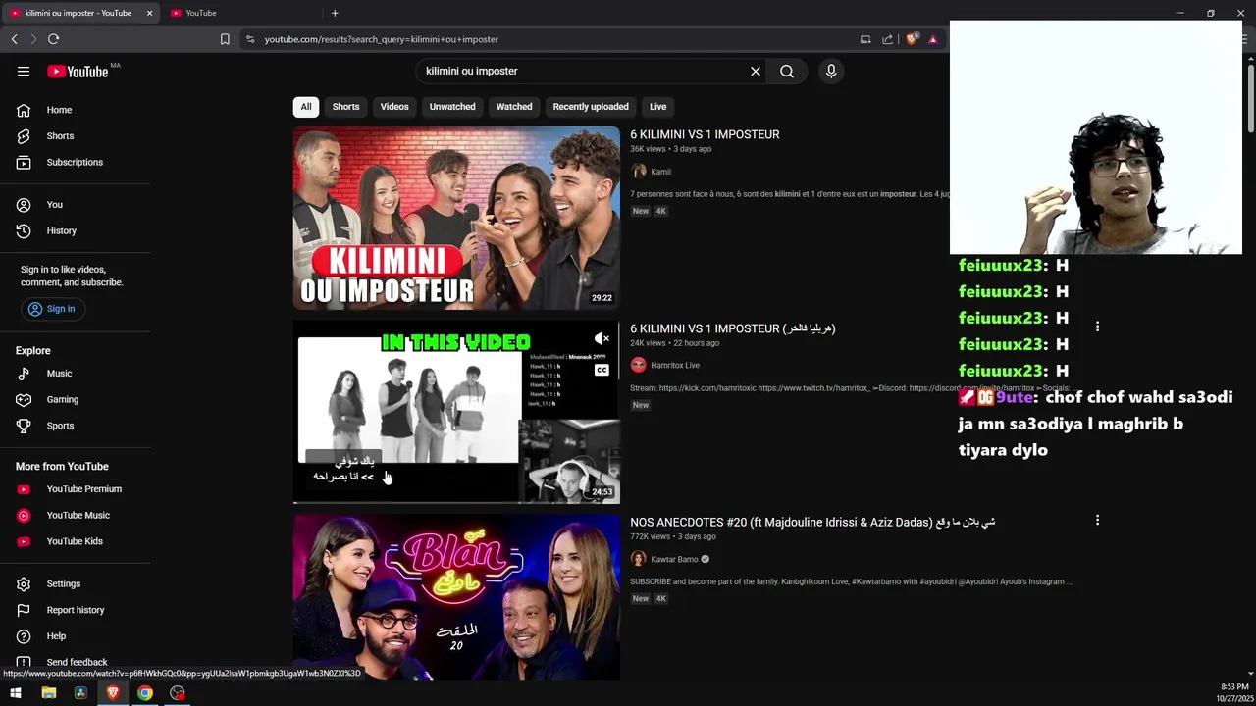Open Google Chrome from taskbar
This screenshot has height=706, width=1256.
pyautogui.click(x=145, y=693)
